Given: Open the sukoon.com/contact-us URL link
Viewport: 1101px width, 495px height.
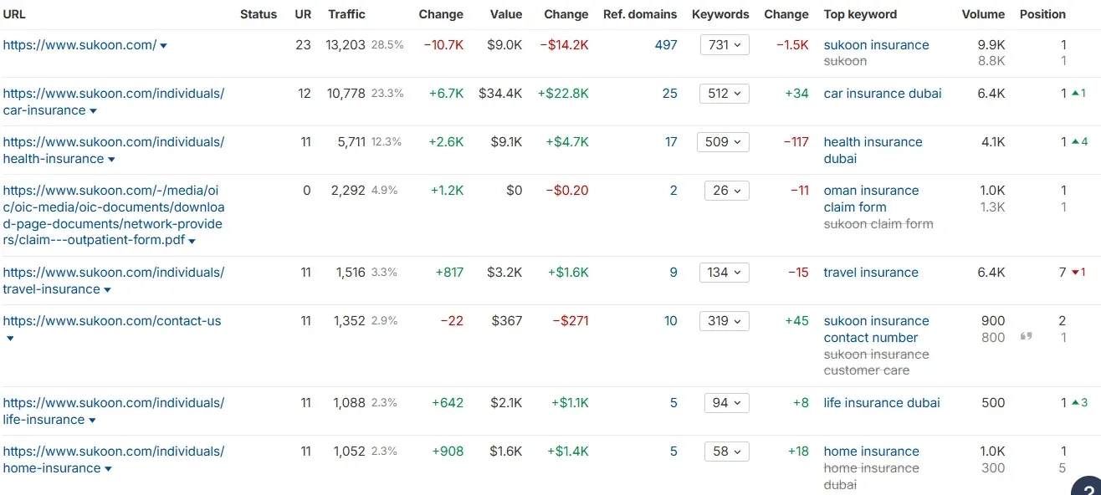Looking at the screenshot, I should coord(112,321).
